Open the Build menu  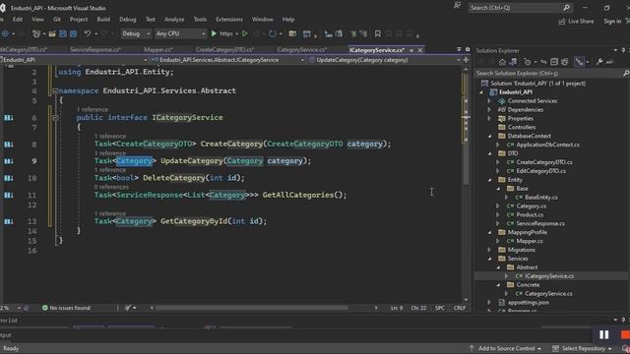(x=103, y=20)
